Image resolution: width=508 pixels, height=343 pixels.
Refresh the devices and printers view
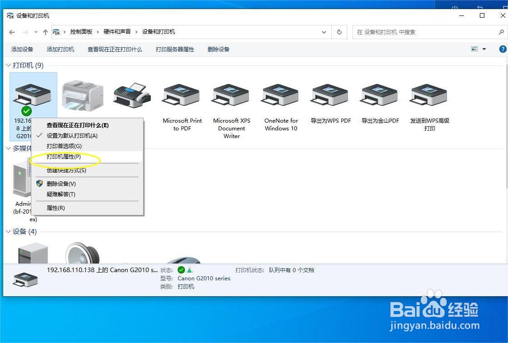pos(339,32)
